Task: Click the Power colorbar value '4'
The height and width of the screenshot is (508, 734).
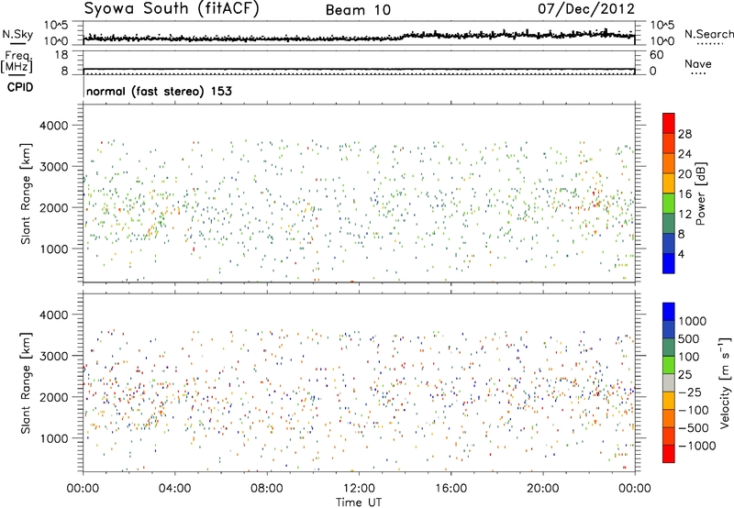Action: 681,254
